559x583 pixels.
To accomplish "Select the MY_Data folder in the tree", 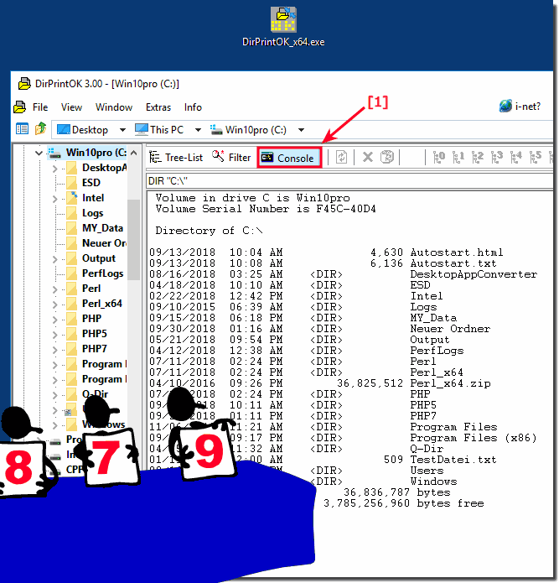I will pos(102,228).
